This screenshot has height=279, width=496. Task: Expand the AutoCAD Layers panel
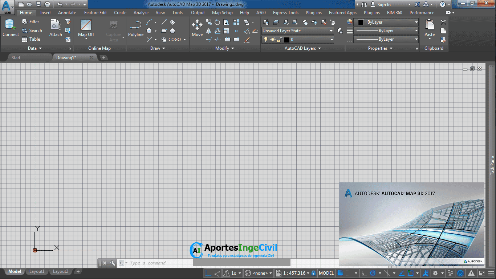[x=303, y=48]
